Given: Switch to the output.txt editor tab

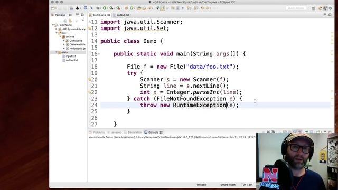Looking at the screenshot, I should pos(123,15).
